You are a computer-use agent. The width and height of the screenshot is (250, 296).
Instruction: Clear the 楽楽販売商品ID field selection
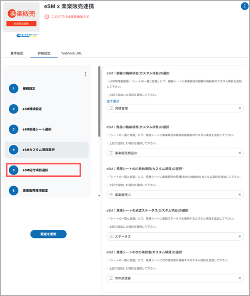click(240, 153)
